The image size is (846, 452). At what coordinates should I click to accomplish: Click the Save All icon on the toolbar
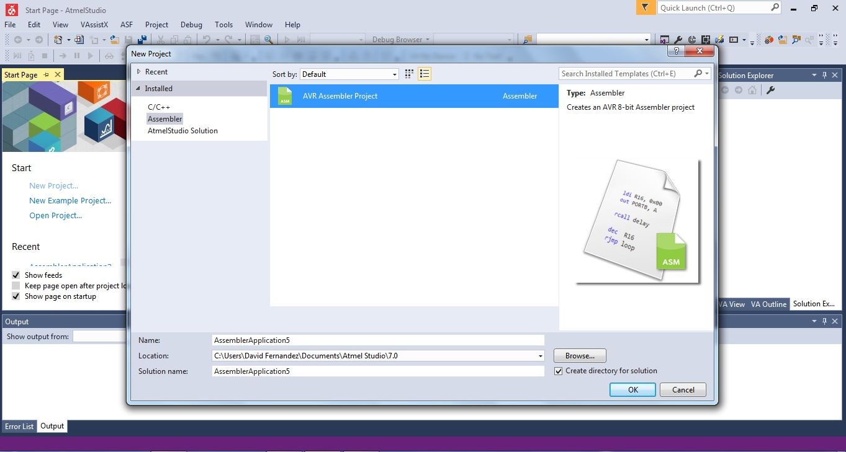(x=143, y=39)
